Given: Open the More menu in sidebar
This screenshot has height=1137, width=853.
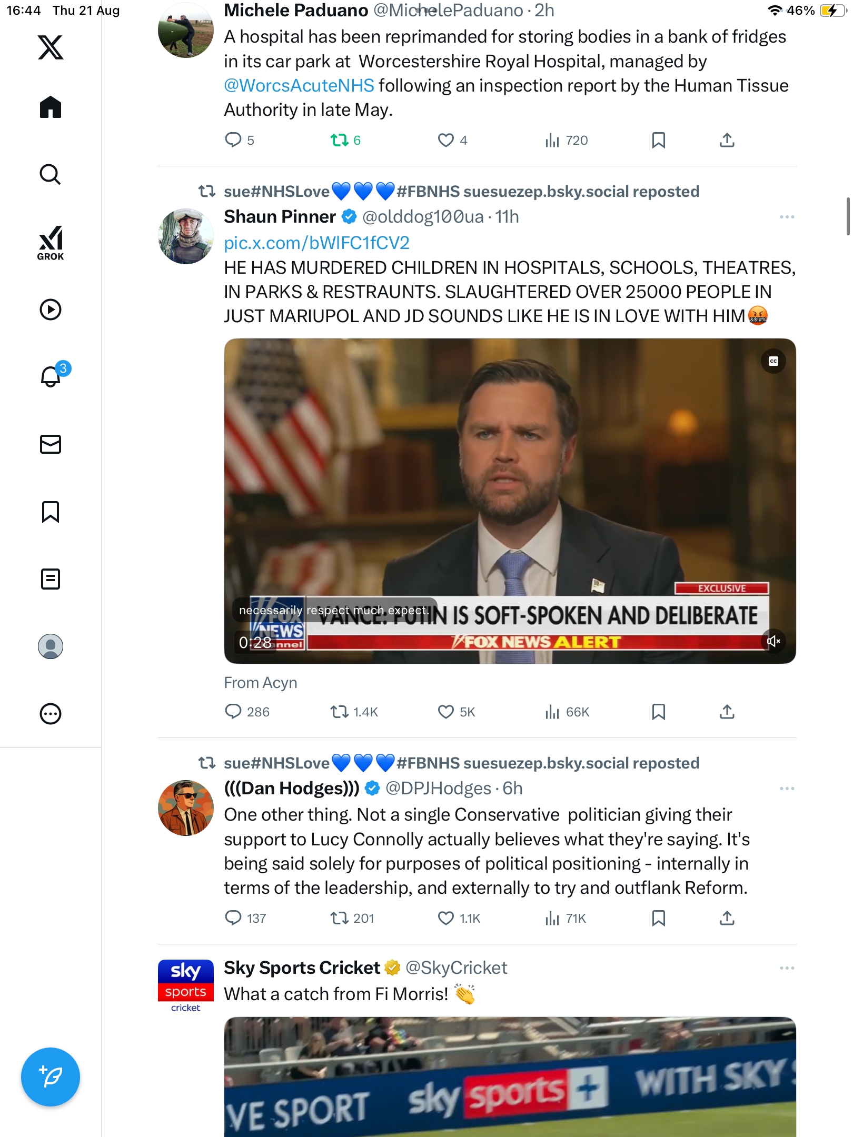Looking at the screenshot, I should coord(51,714).
